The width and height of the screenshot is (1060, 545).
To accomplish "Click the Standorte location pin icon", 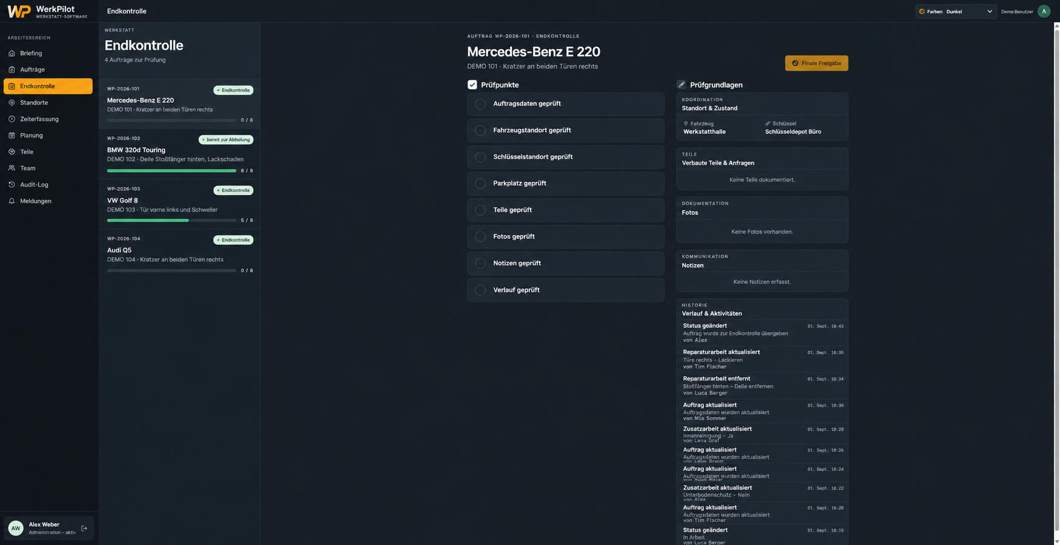I will (x=12, y=102).
